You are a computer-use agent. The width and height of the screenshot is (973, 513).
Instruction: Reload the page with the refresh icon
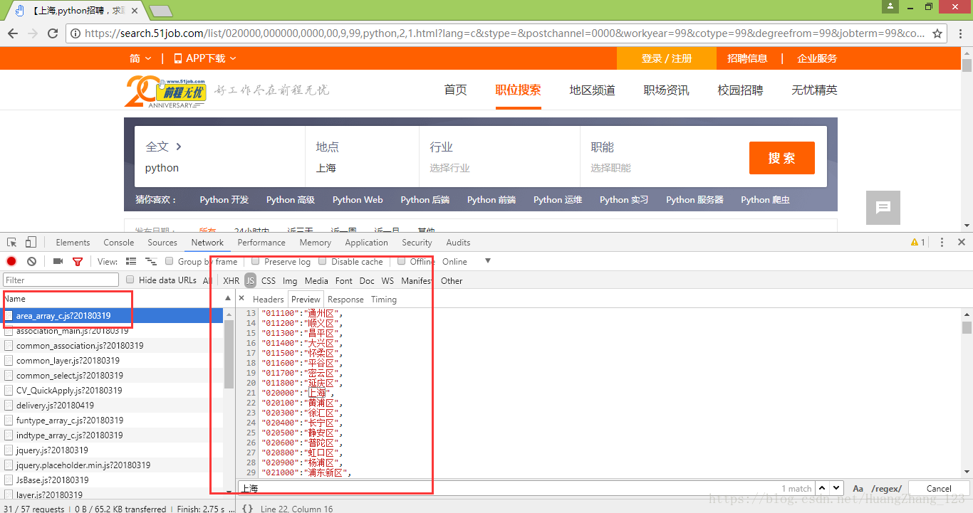(x=52, y=33)
